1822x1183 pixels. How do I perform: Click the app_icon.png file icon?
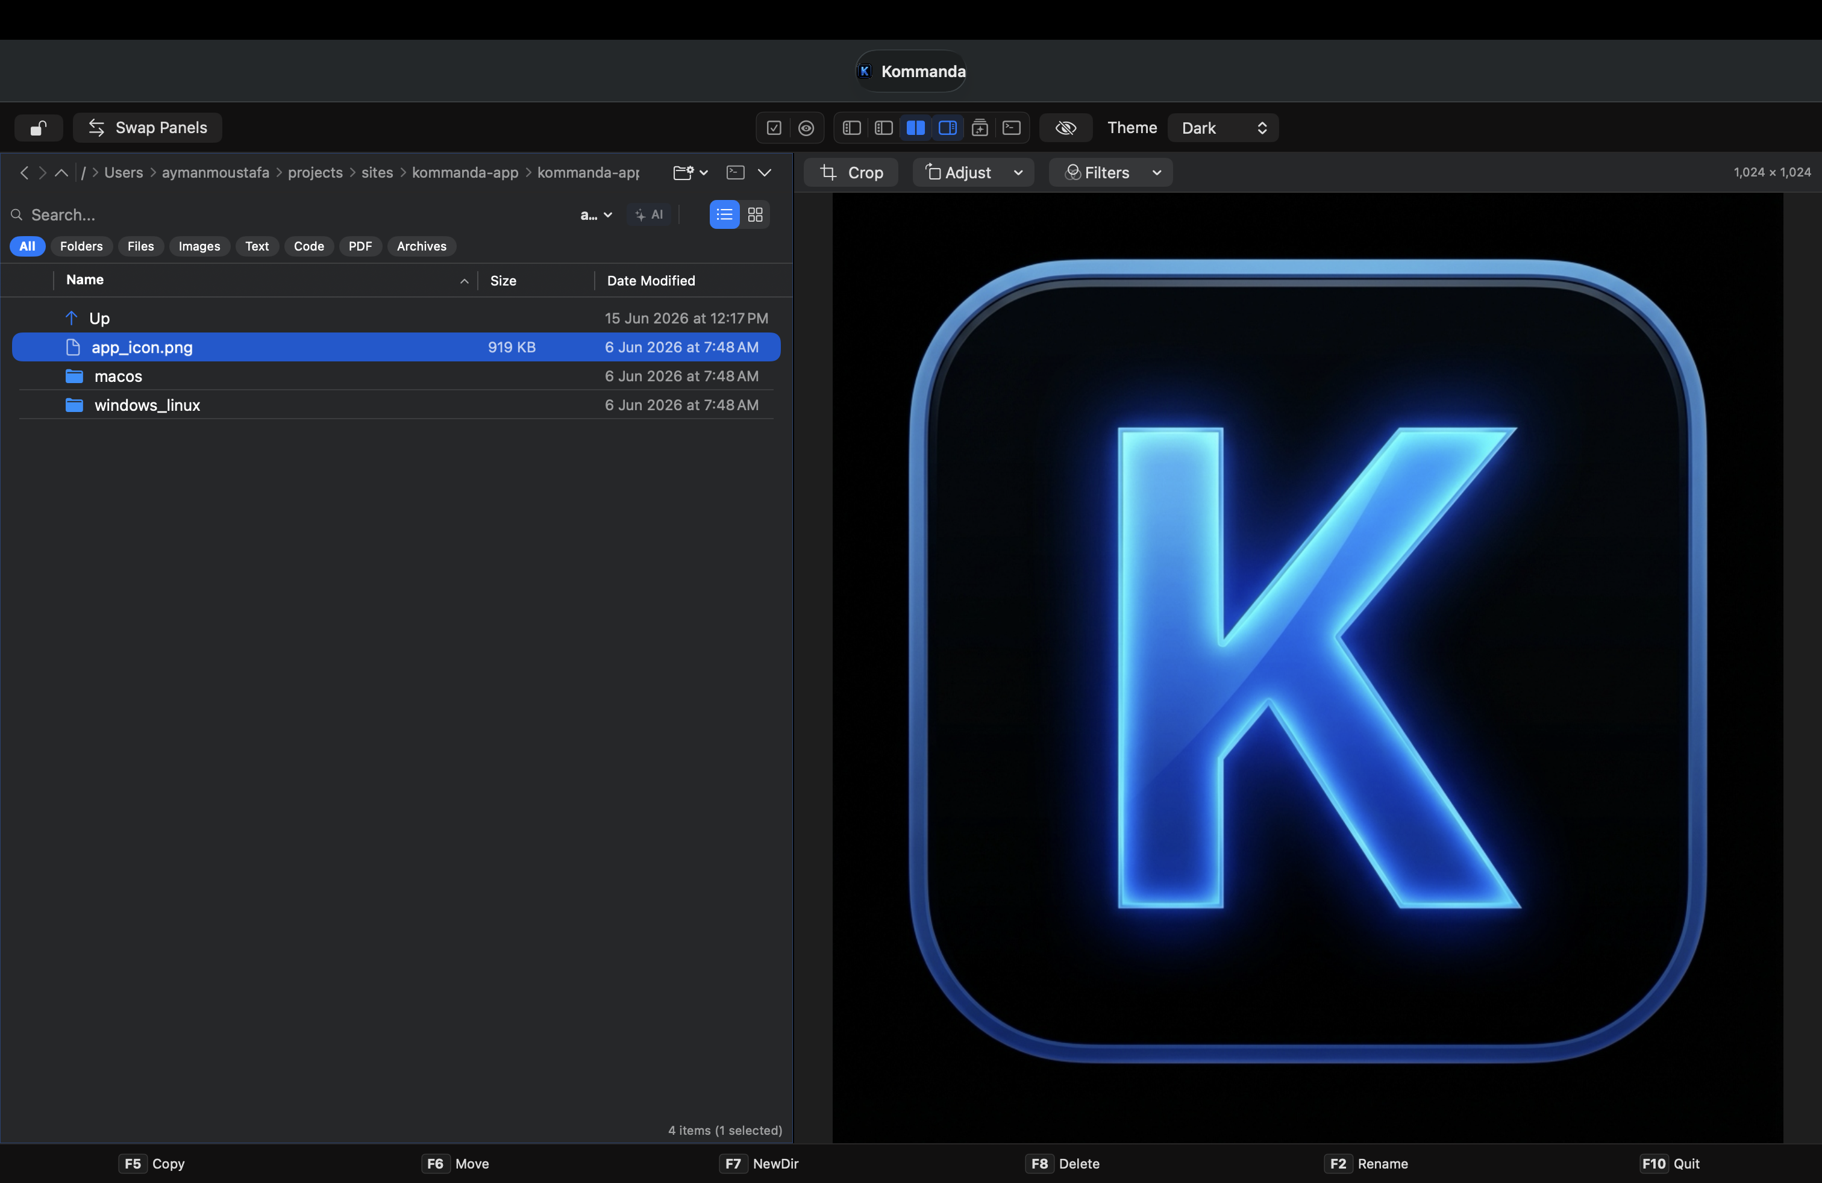click(x=74, y=348)
